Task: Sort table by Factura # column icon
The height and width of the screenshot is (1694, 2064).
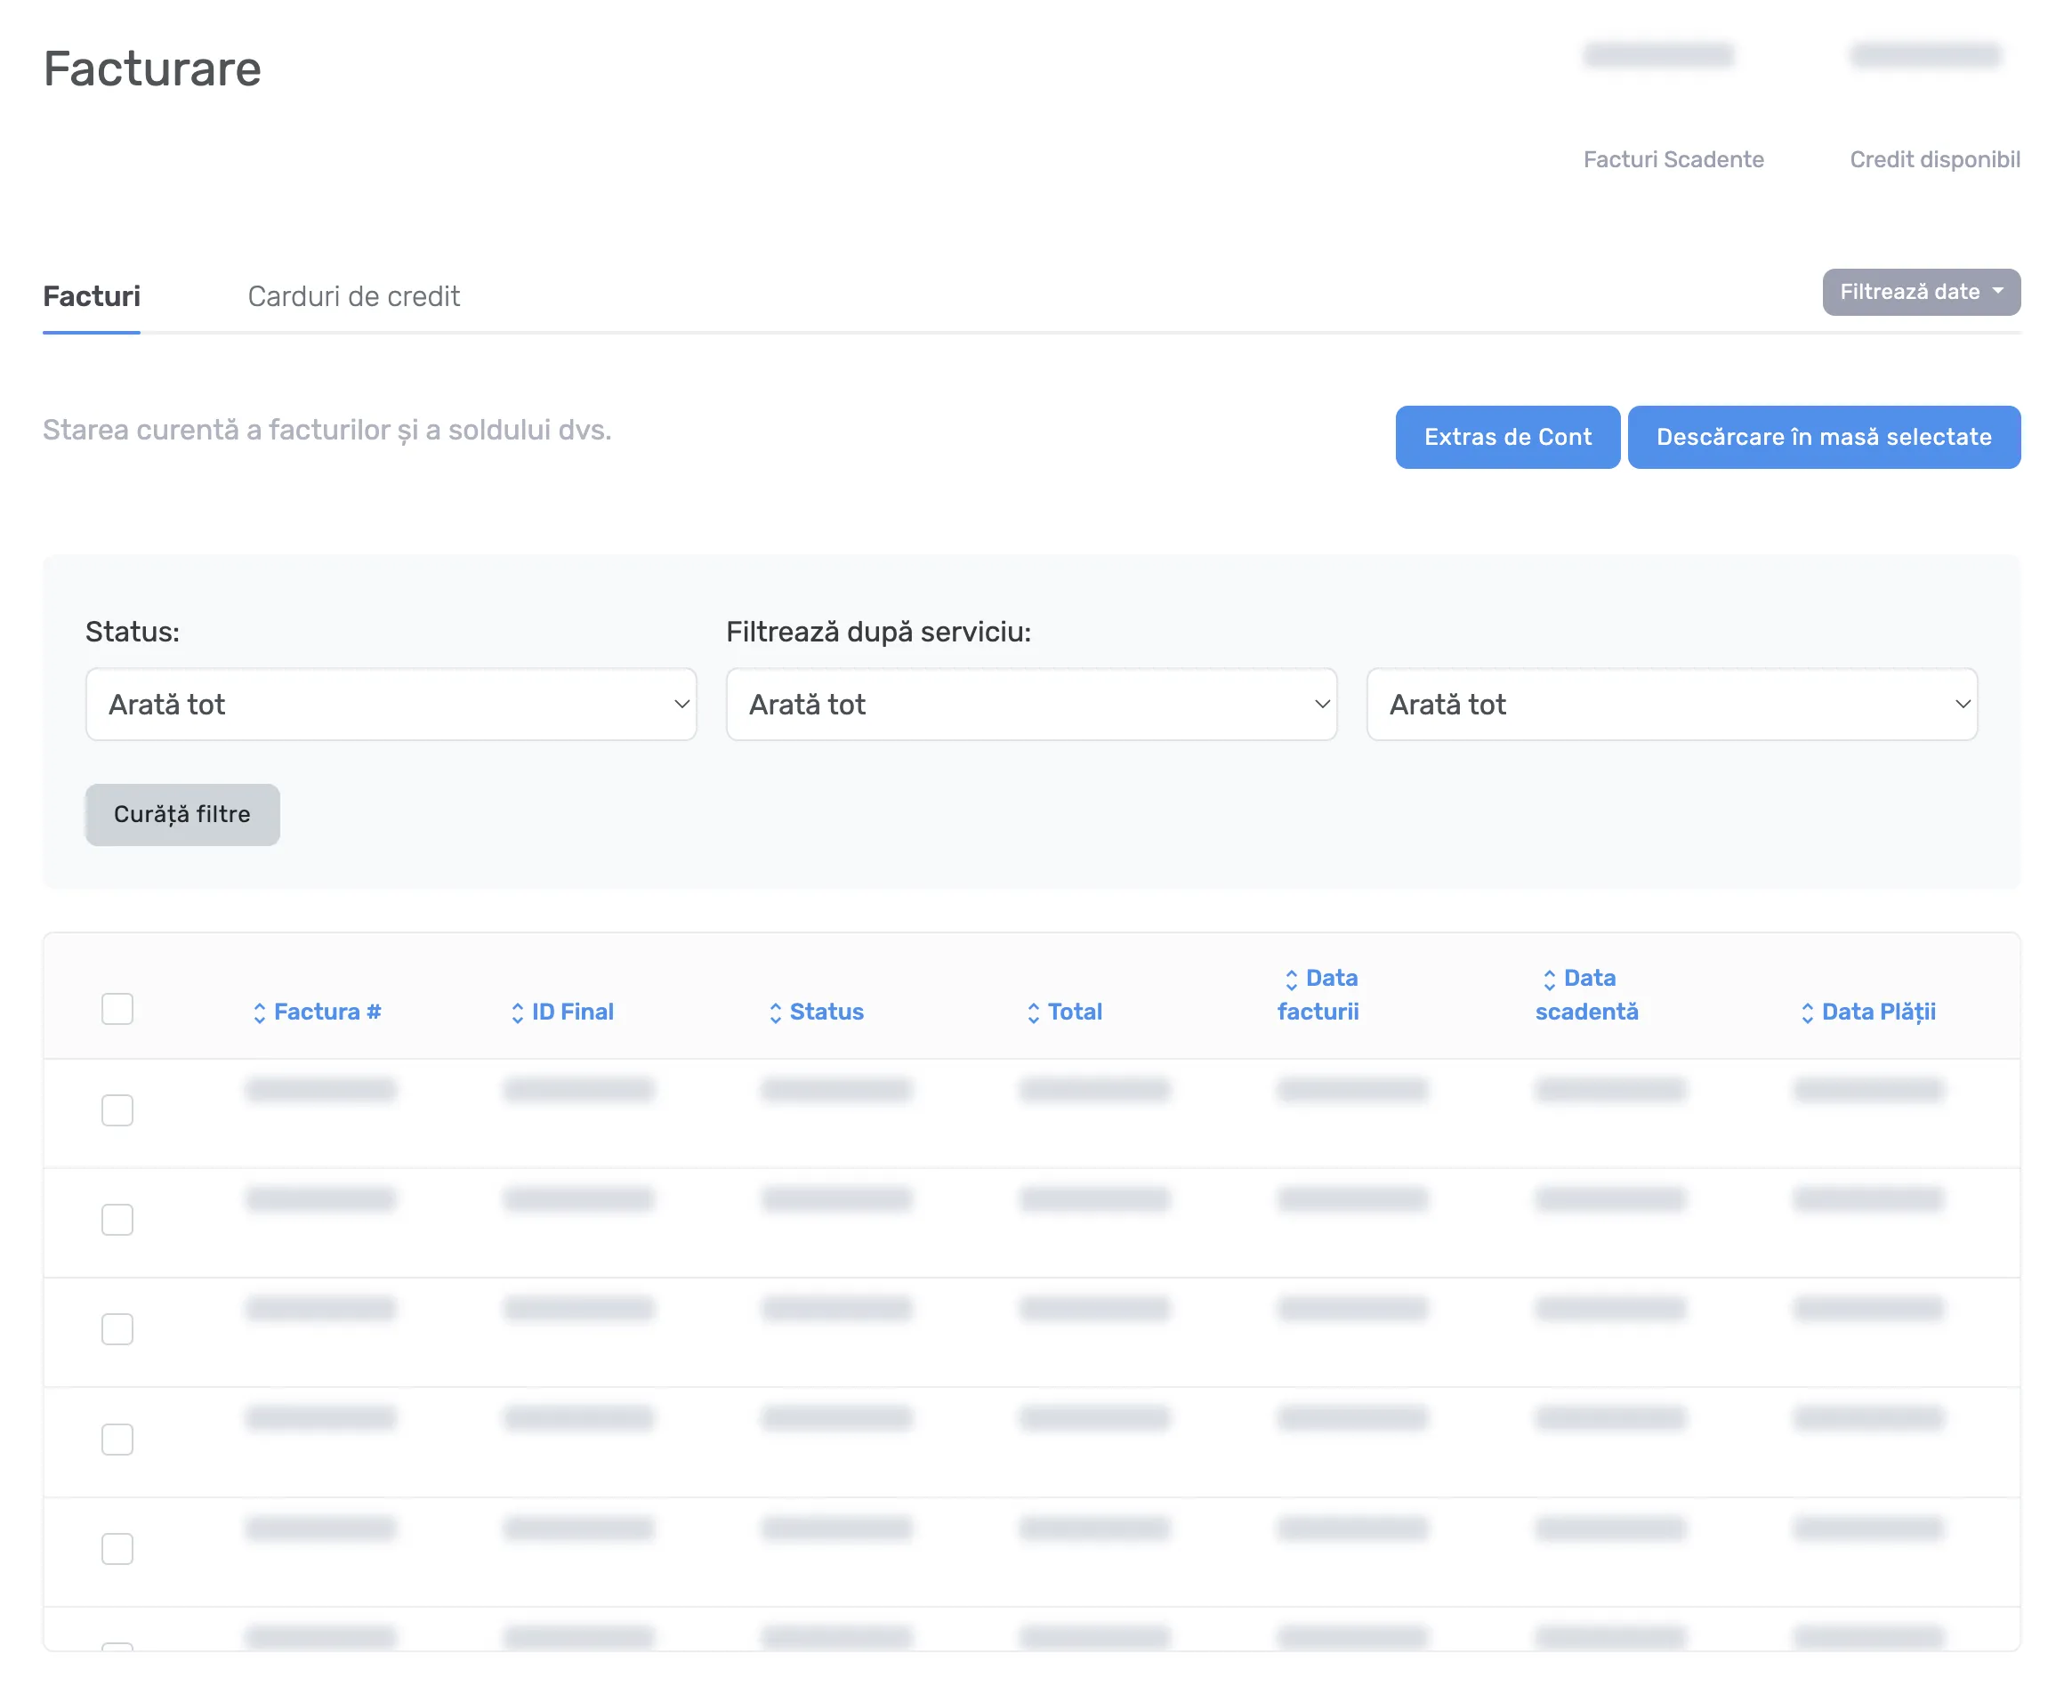Action: pyautogui.click(x=260, y=1012)
